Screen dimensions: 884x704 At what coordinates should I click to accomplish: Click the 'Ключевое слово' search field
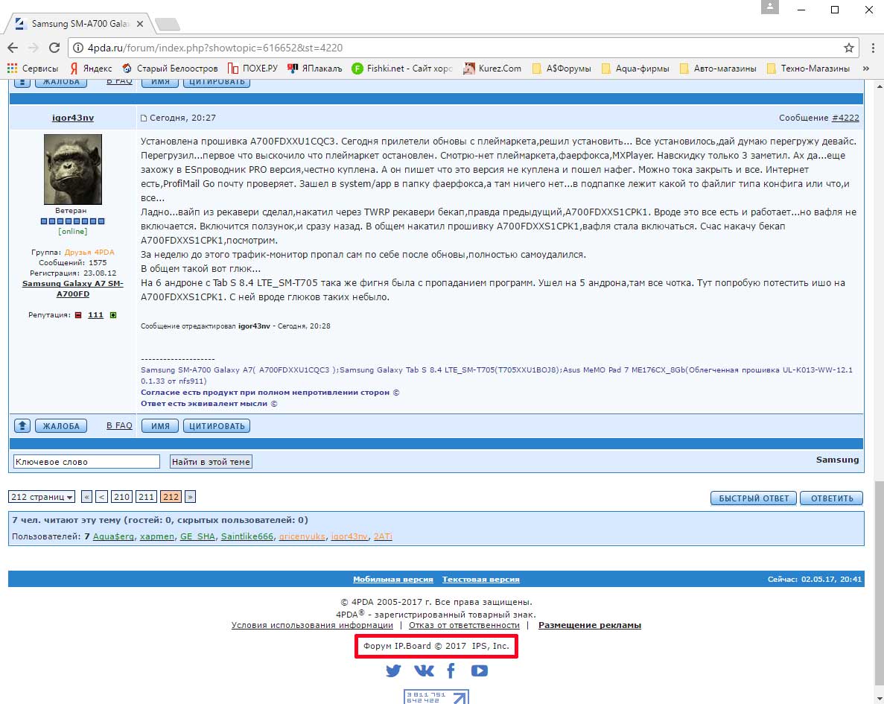pos(86,462)
